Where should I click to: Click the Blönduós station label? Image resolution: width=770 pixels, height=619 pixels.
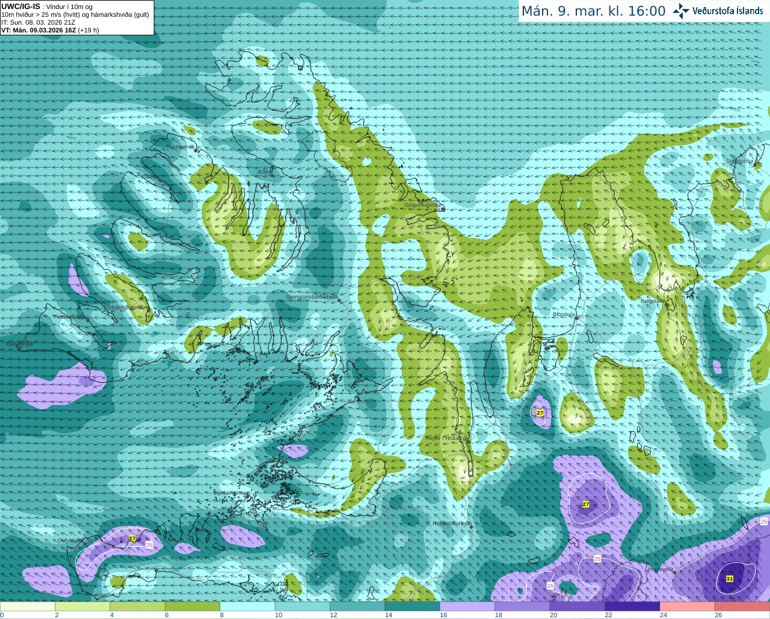tap(564, 314)
